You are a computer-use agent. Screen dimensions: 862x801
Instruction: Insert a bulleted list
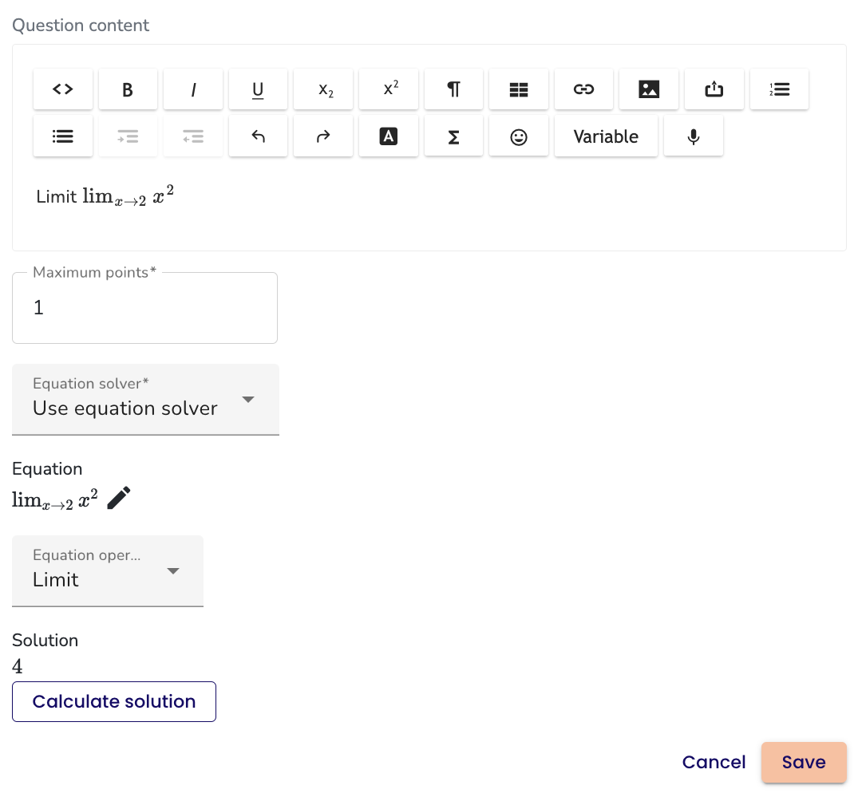[x=63, y=136]
